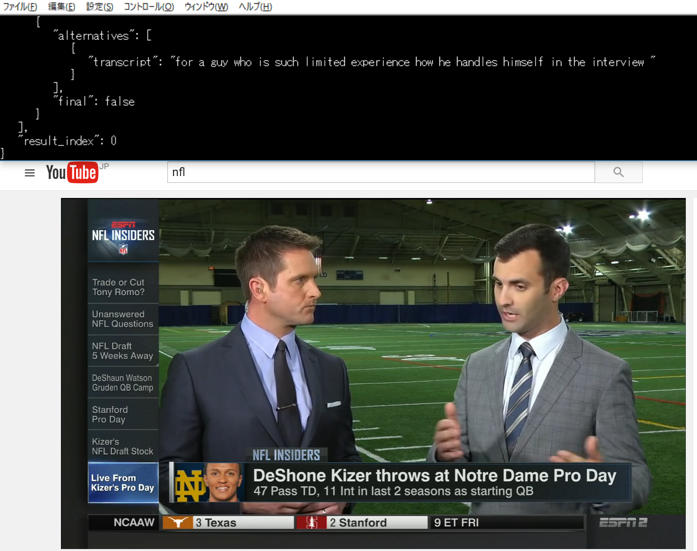This screenshot has width=697, height=551.
Task: Click the ESPN2 logo in the video
Action: (x=623, y=522)
